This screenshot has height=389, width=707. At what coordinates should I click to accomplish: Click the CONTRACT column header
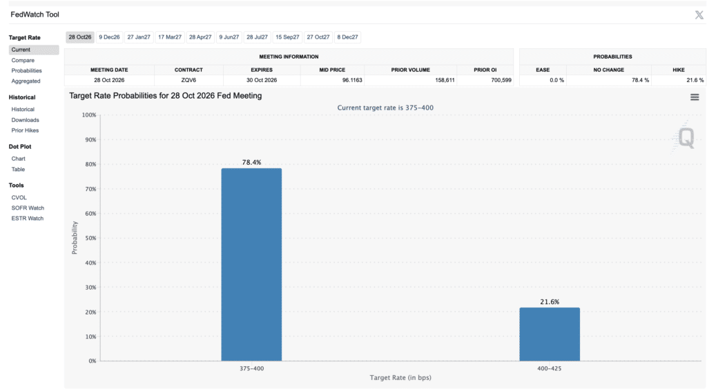(x=188, y=70)
